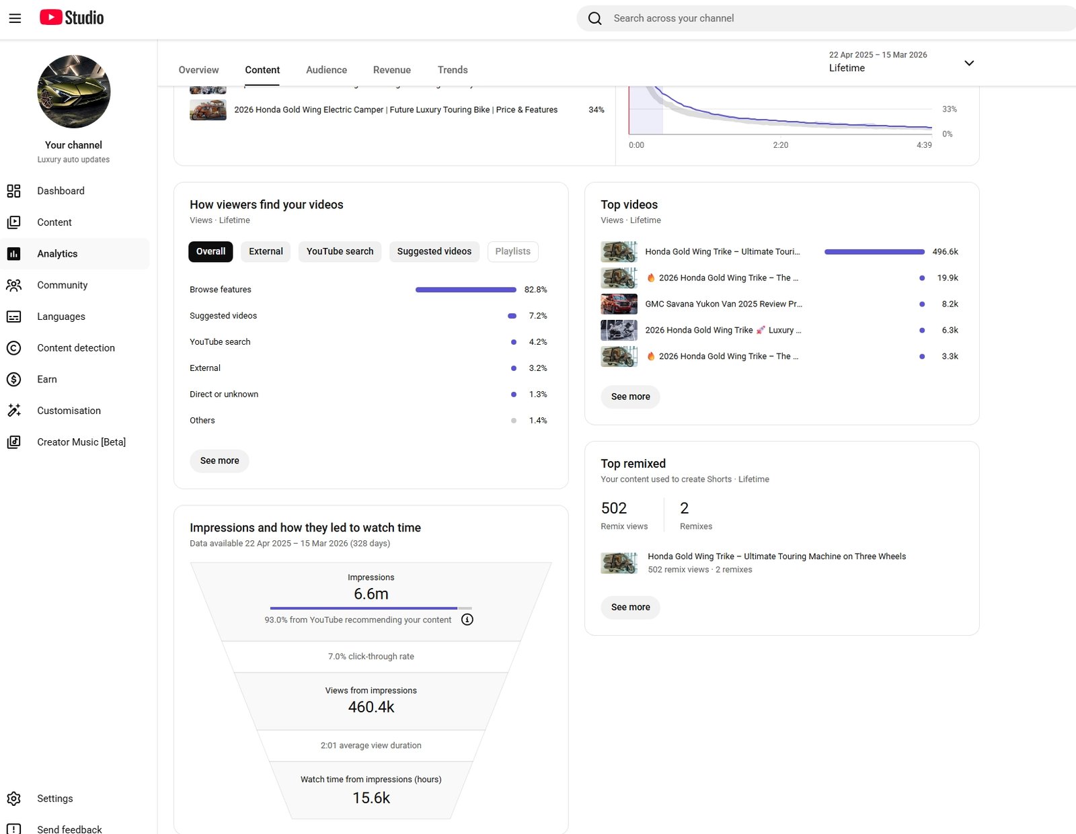
Task: Open the Earn dollar icon
Action: (13, 380)
